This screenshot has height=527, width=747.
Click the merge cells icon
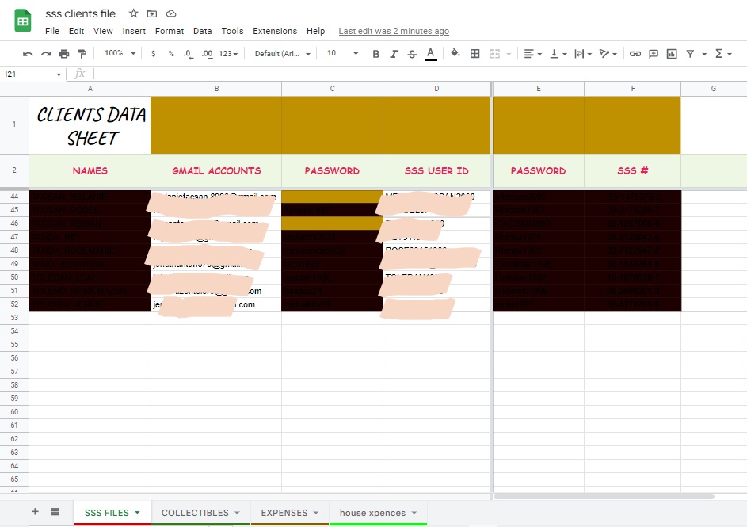[494, 54]
